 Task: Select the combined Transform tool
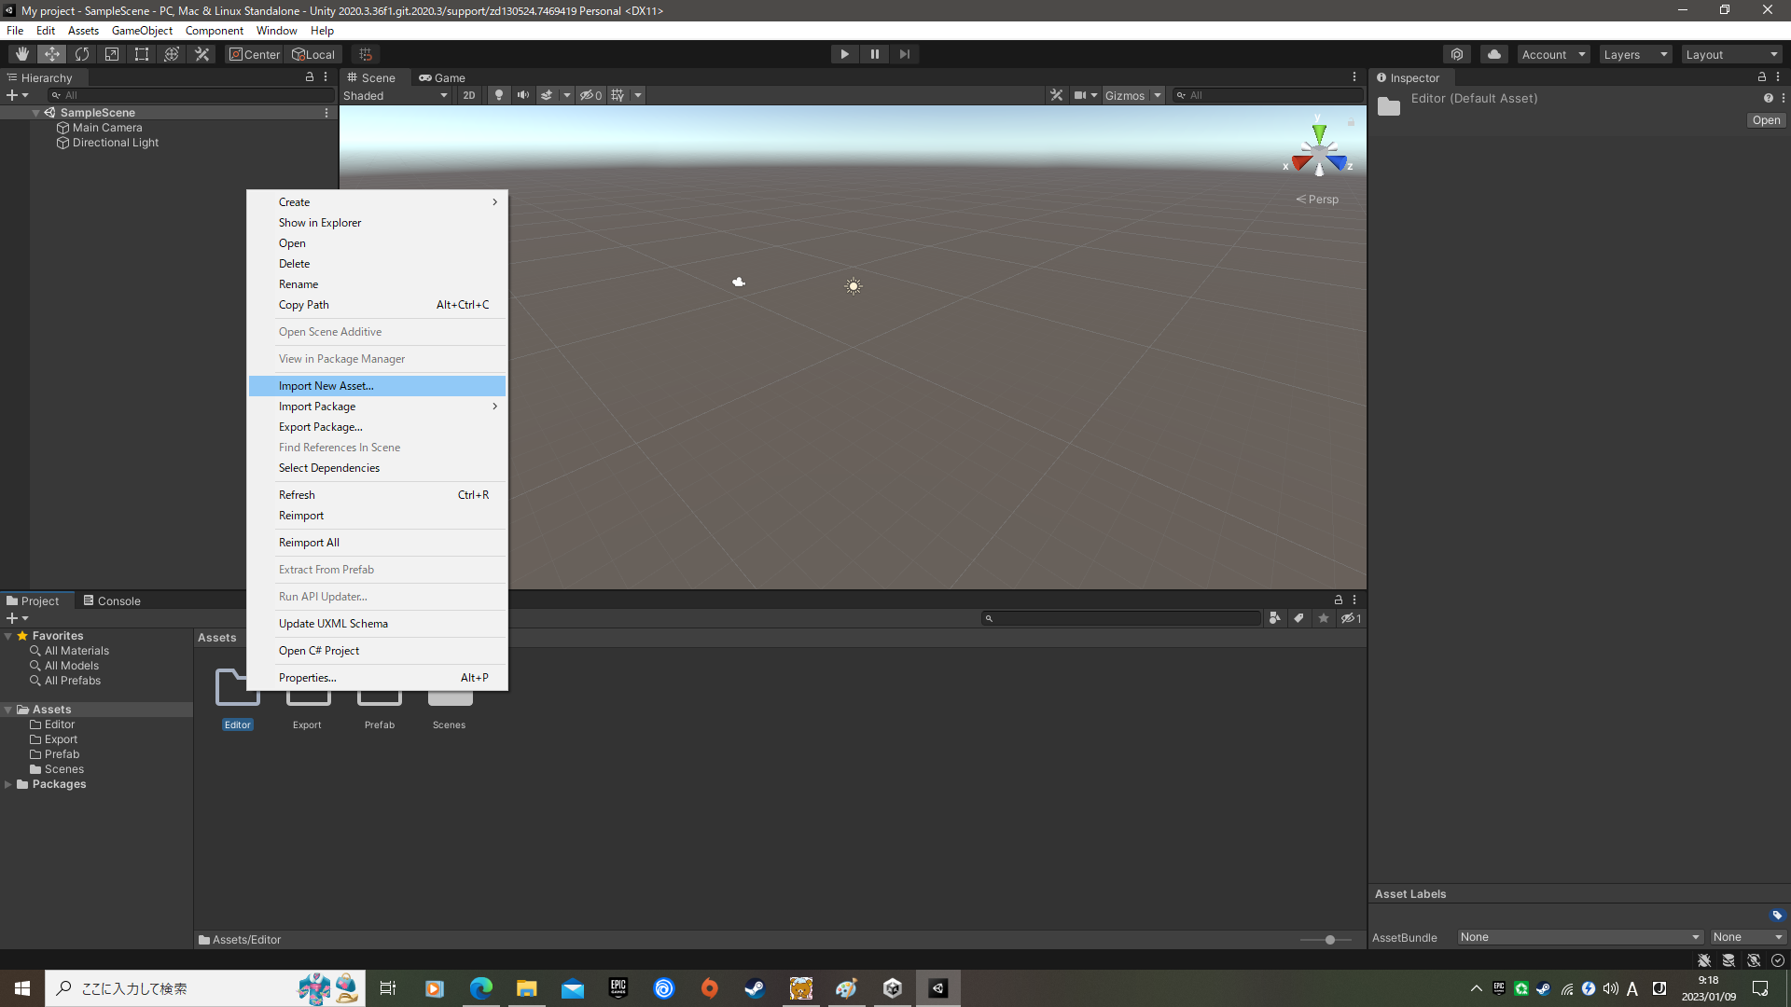tap(172, 54)
